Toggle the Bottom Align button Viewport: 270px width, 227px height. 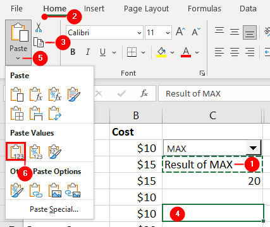coord(250,32)
